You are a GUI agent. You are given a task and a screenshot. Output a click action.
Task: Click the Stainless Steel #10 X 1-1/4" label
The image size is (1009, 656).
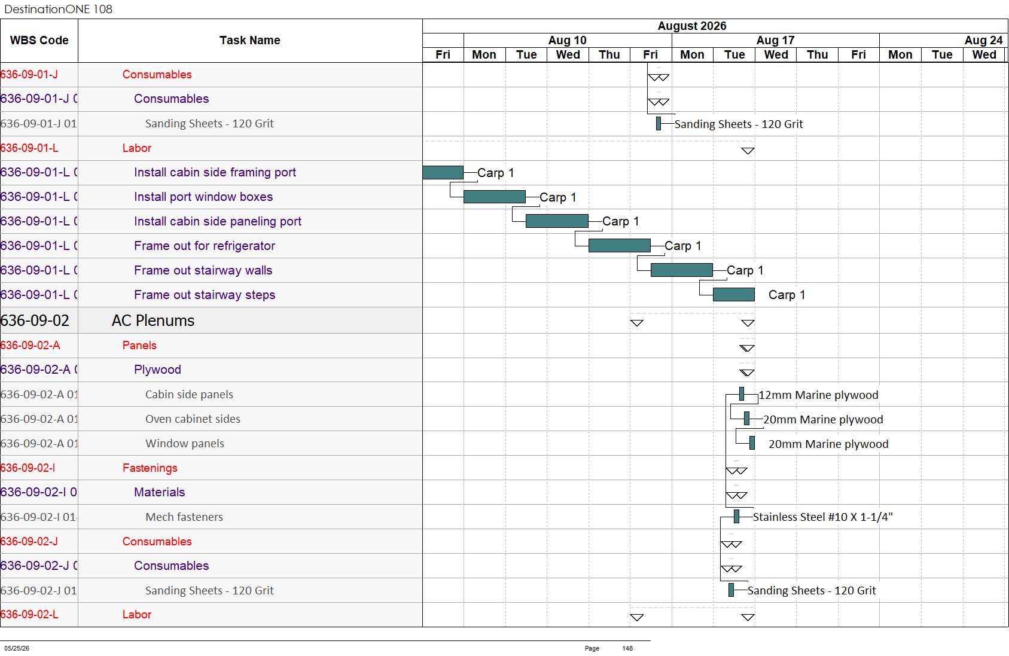[822, 517]
